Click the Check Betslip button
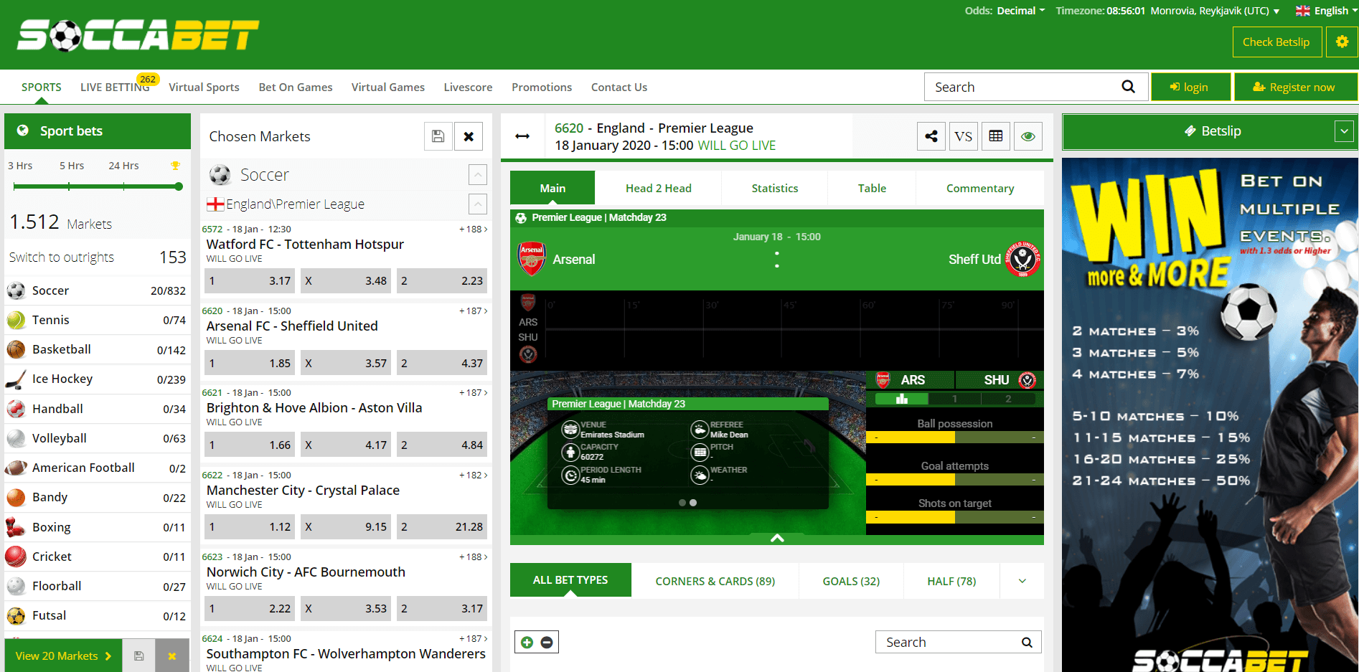 tap(1276, 42)
